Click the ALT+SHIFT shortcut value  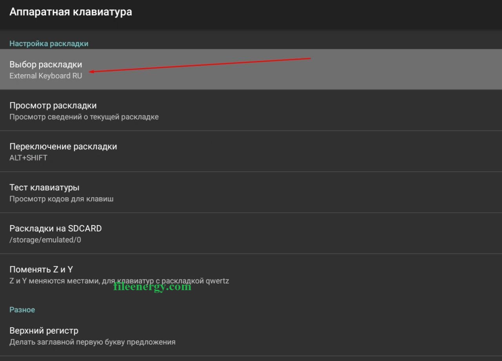coord(28,158)
